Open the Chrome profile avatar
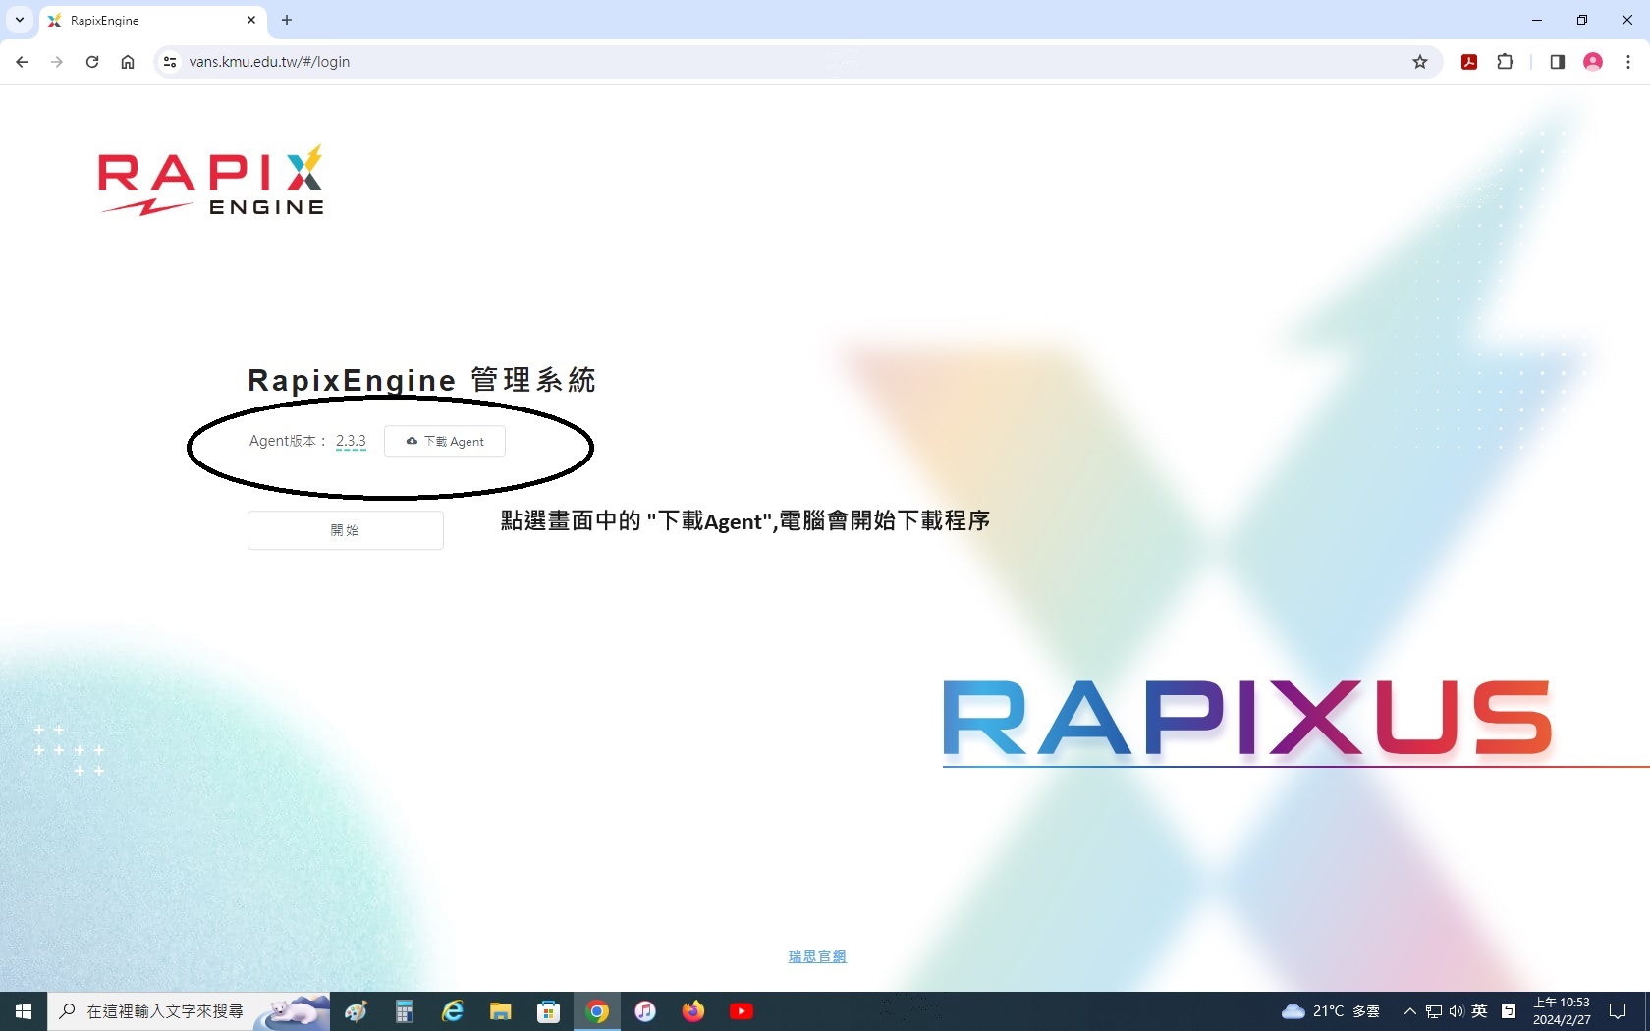This screenshot has height=1031, width=1650. click(1593, 62)
